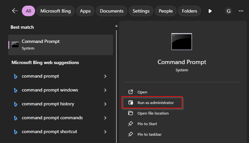
Task: Click Open in the details pane
Action: pyautogui.click(x=142, y=92)
